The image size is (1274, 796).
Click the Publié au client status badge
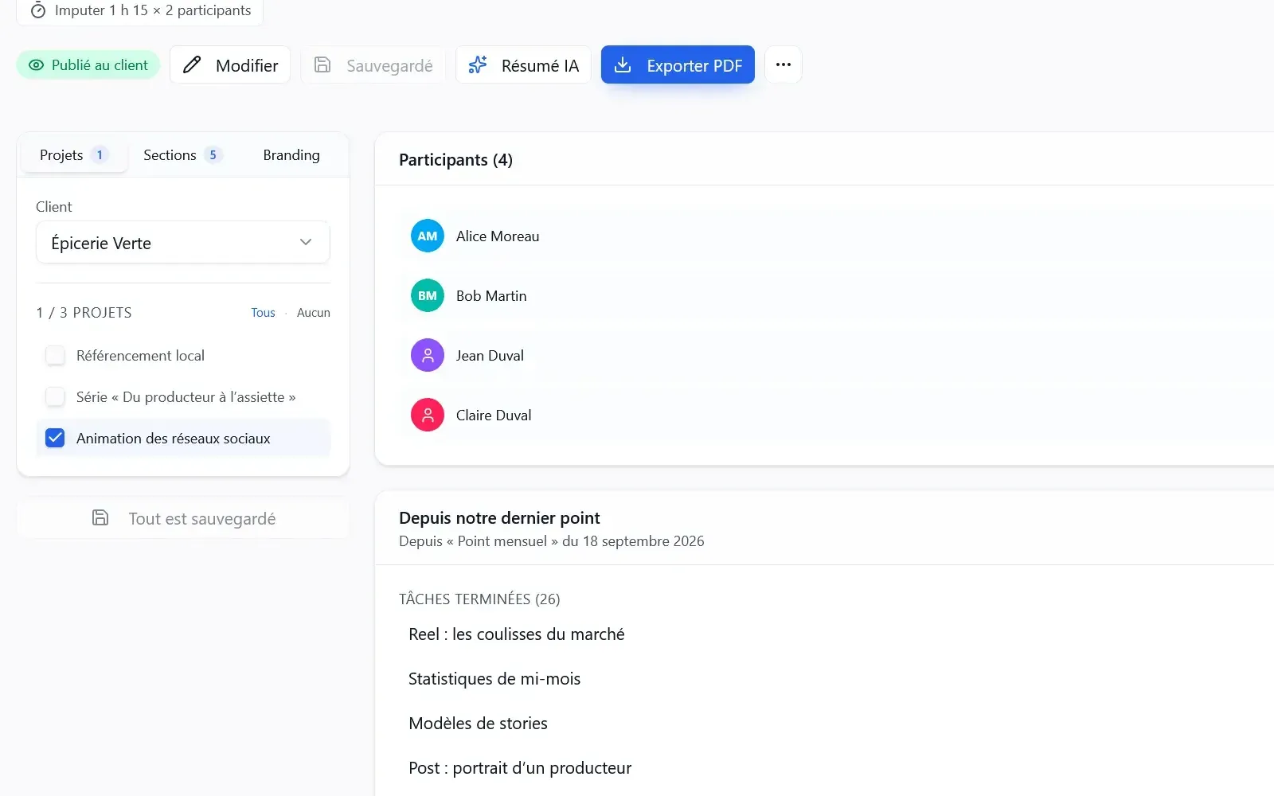[88, 65]
